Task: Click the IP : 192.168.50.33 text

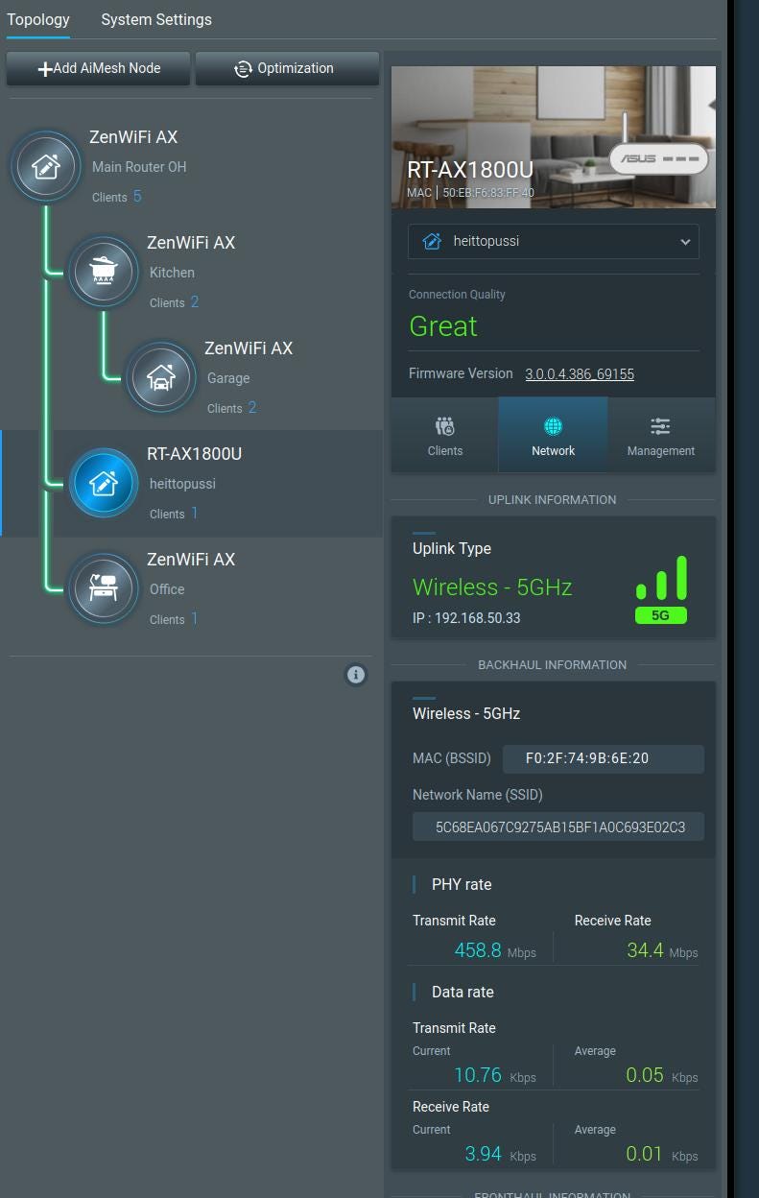Action: (x=466, y=618)
